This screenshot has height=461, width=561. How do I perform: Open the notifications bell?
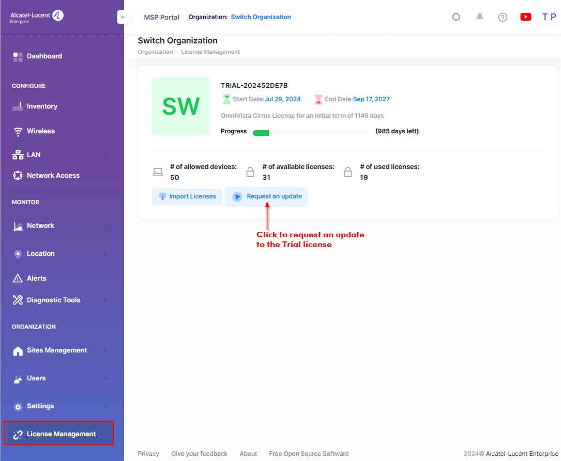(x=479, y=17)
